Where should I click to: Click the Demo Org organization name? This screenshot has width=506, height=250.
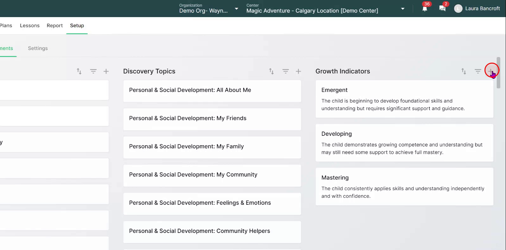[203, 11]
